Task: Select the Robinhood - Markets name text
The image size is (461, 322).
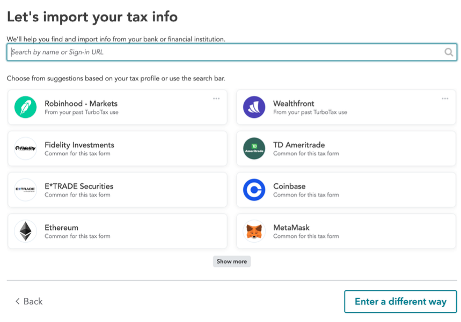Action: [x=81, y=103]
